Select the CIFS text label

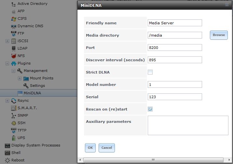click(22, 18)
